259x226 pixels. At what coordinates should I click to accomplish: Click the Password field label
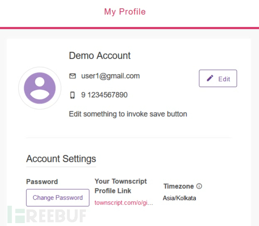click(x=42, y=182)
